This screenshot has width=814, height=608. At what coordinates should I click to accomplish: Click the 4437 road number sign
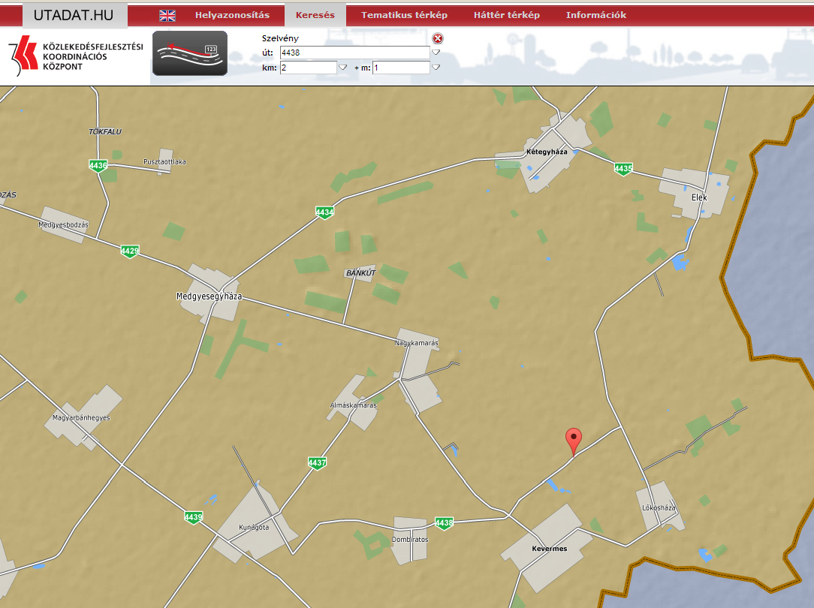[x=317, y=463]
